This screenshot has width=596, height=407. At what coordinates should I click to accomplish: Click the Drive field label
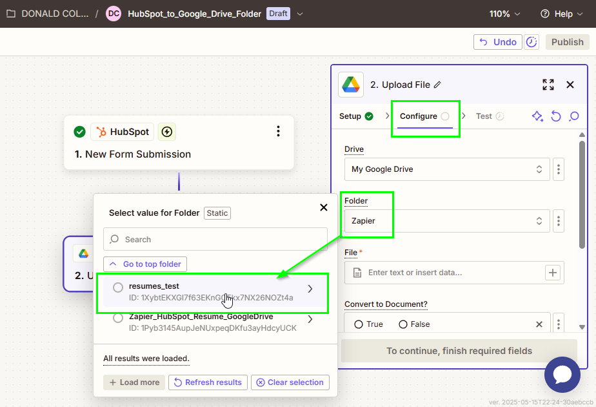click(x=354, y=149)
